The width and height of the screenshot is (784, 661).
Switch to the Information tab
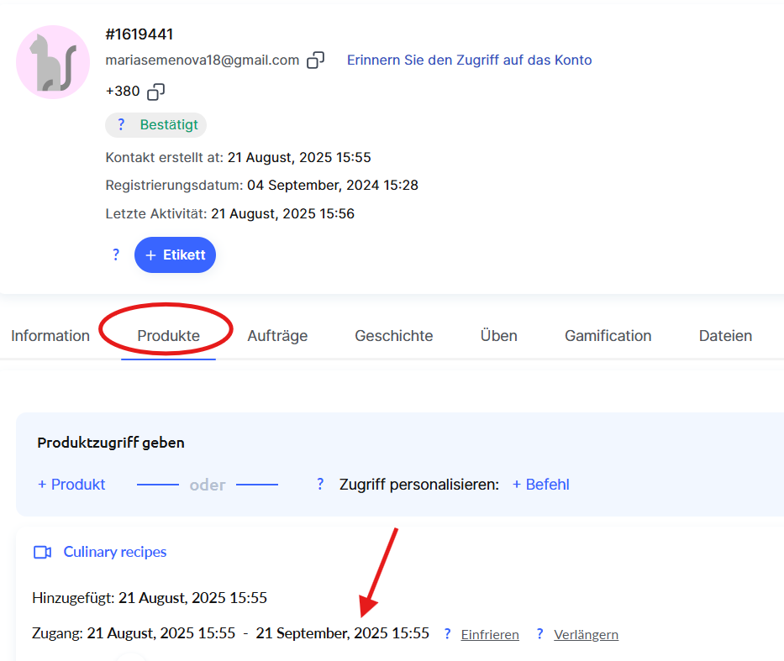[x=50, y=336]
